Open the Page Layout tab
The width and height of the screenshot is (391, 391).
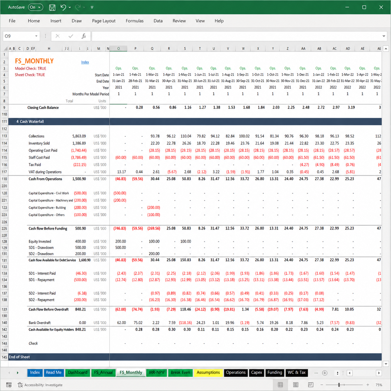[104, 21]
